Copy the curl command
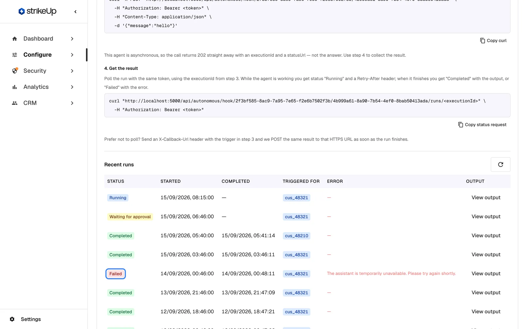Viewport: 527px width, 329px height. click(493, 41)
